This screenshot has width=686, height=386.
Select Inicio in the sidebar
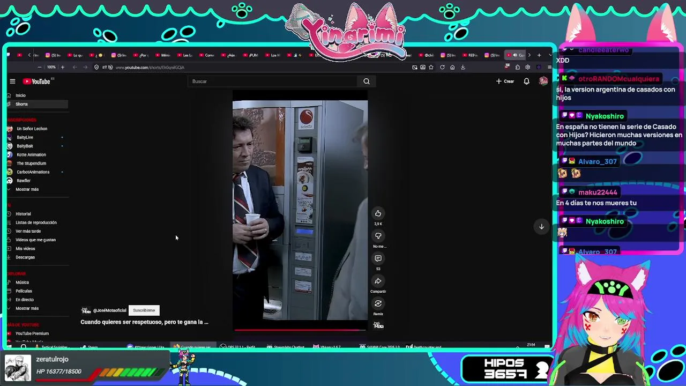click(20, 95)
